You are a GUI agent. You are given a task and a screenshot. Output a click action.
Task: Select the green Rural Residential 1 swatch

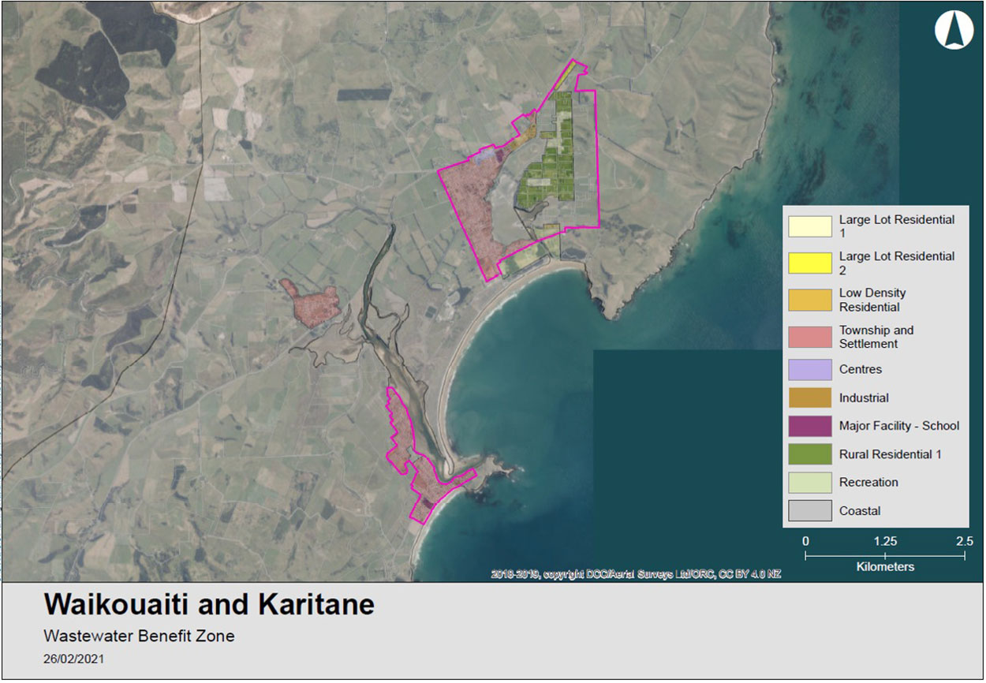click(810, 454)
